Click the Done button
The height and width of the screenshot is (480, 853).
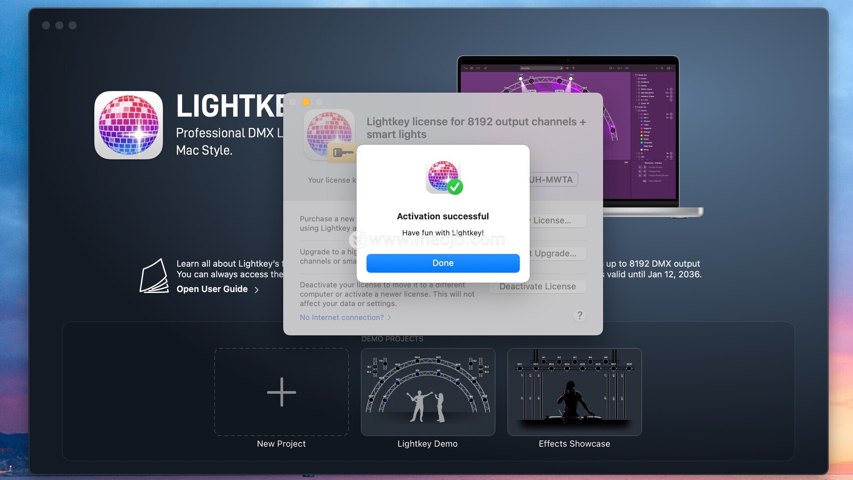pos(442,263)
